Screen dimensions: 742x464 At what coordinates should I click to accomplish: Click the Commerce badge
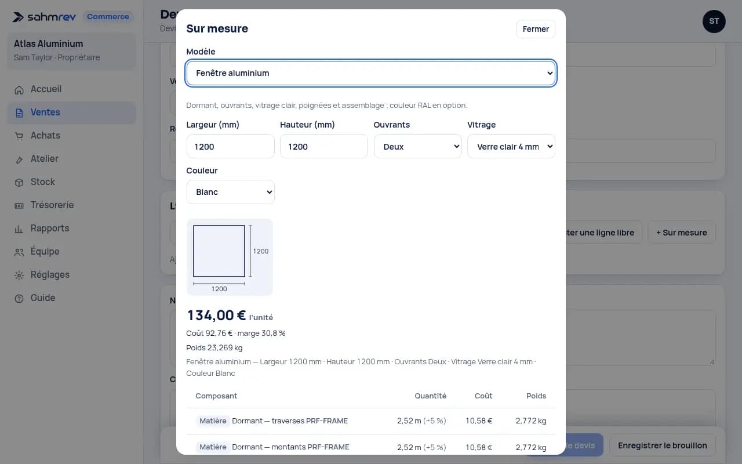[108, 17]
